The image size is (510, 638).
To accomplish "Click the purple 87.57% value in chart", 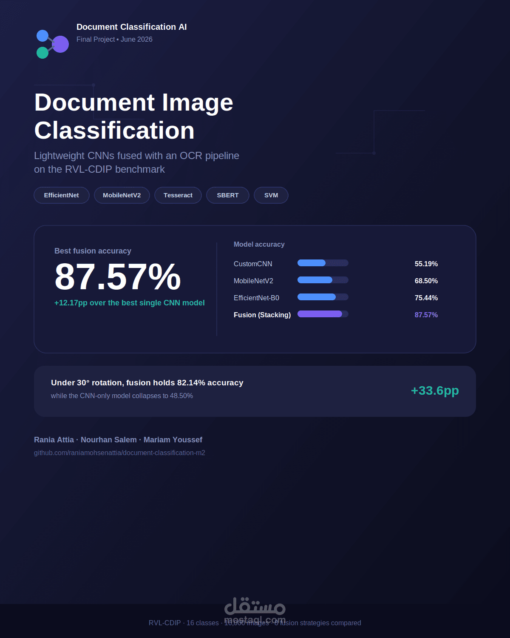I will coord(426,315).
